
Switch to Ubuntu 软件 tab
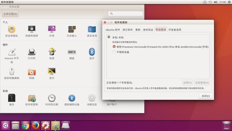coord(113,30)
